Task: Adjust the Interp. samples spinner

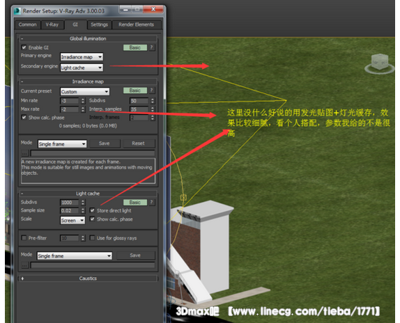Action: pyautogui.click(x=153, y=109)
